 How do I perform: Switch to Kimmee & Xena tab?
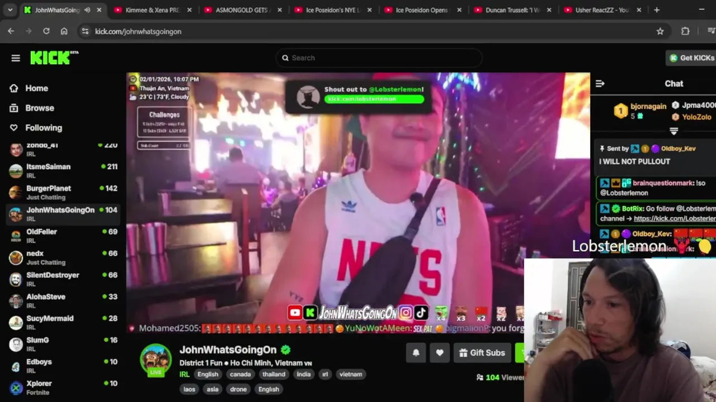(x=153, y=10)
